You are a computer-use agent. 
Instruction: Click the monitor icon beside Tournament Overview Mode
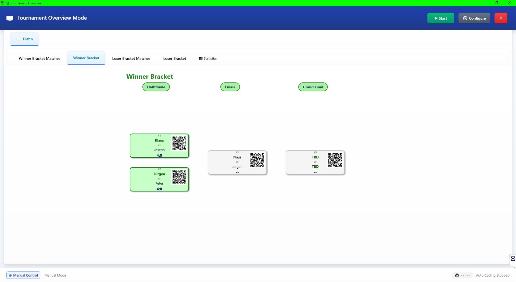coord(10,18)
